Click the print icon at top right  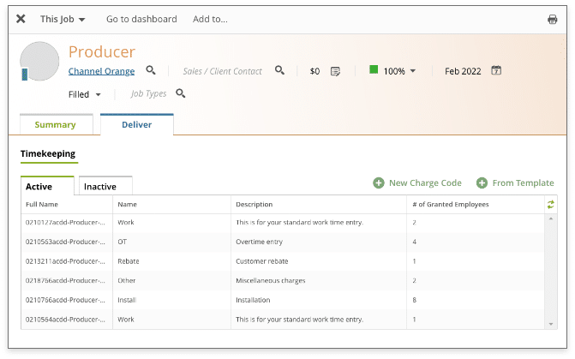coord(552,20)
